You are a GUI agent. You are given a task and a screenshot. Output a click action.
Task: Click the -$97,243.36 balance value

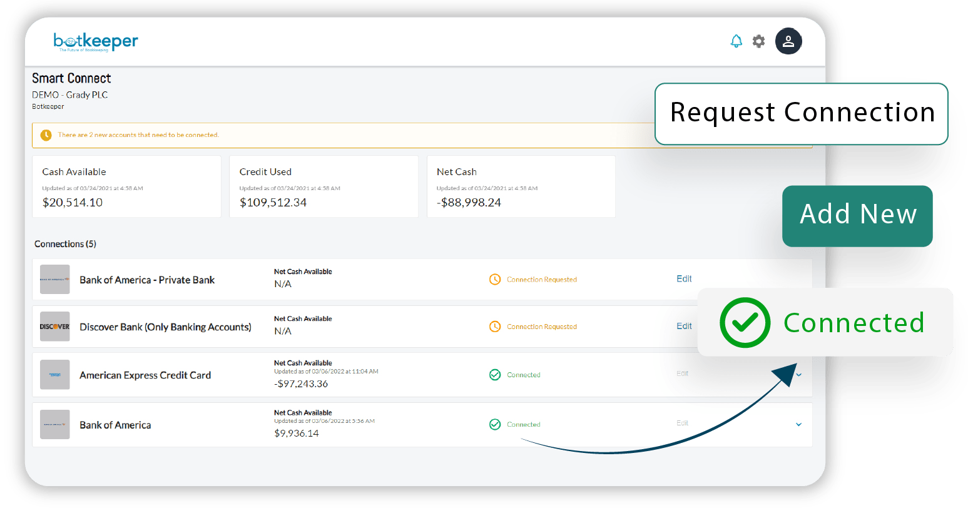pos(301,384)
